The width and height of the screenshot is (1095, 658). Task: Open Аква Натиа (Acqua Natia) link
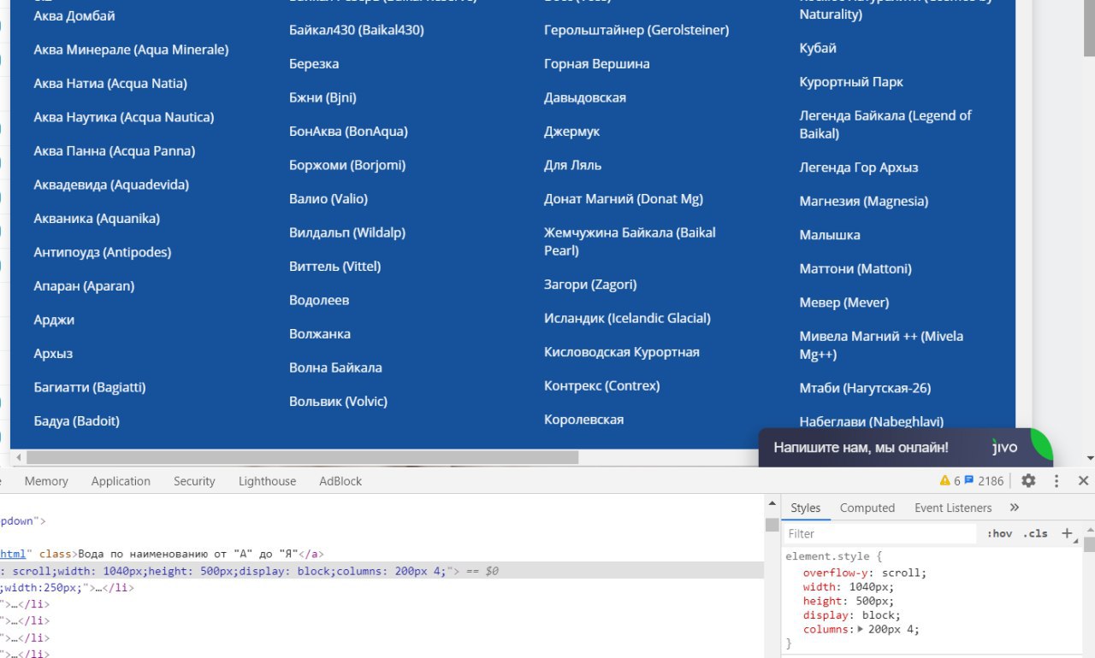[110, 83]
